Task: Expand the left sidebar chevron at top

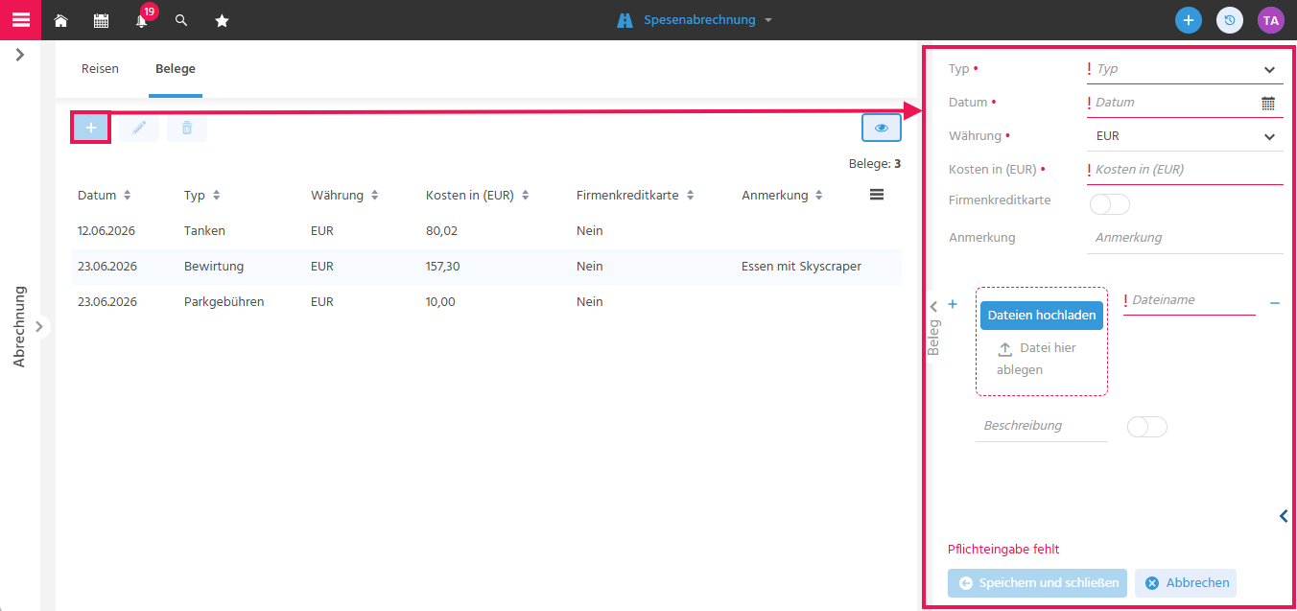Action: coord(20,56)
